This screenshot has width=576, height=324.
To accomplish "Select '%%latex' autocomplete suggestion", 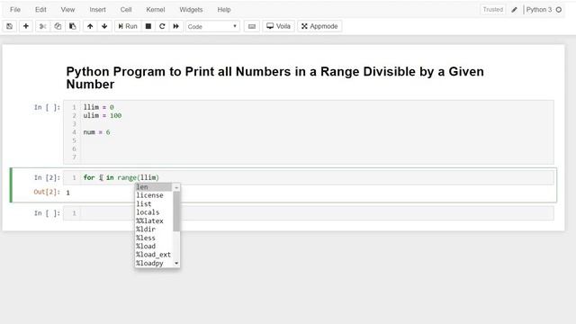I will click(x=154, y=220).
